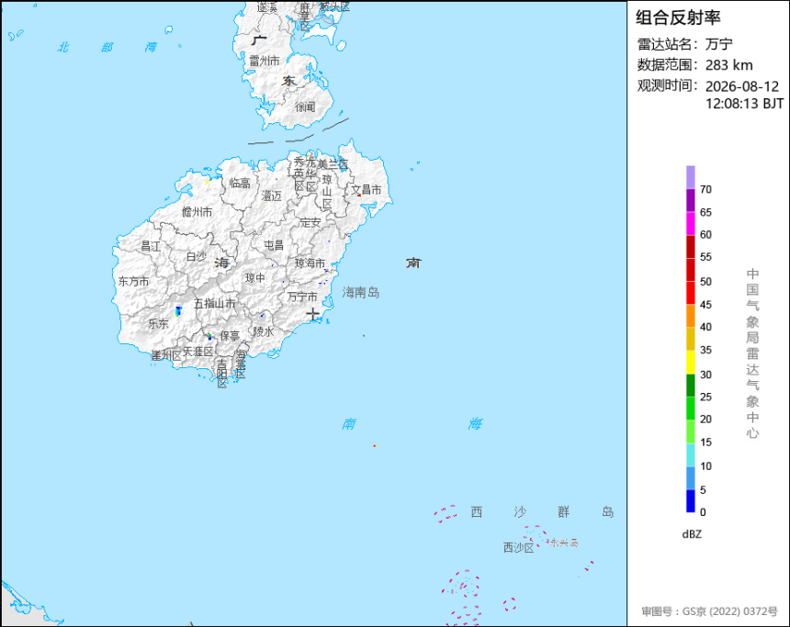Click the reef outline left of 西沙群岛
The width and height of the screenshot is (790, 627).
point(446,514)
